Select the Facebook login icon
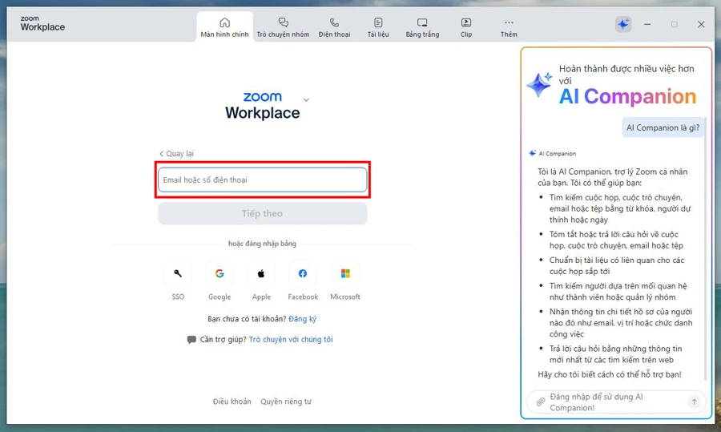Viewport: 721px width, 432px height. [303, 274]
